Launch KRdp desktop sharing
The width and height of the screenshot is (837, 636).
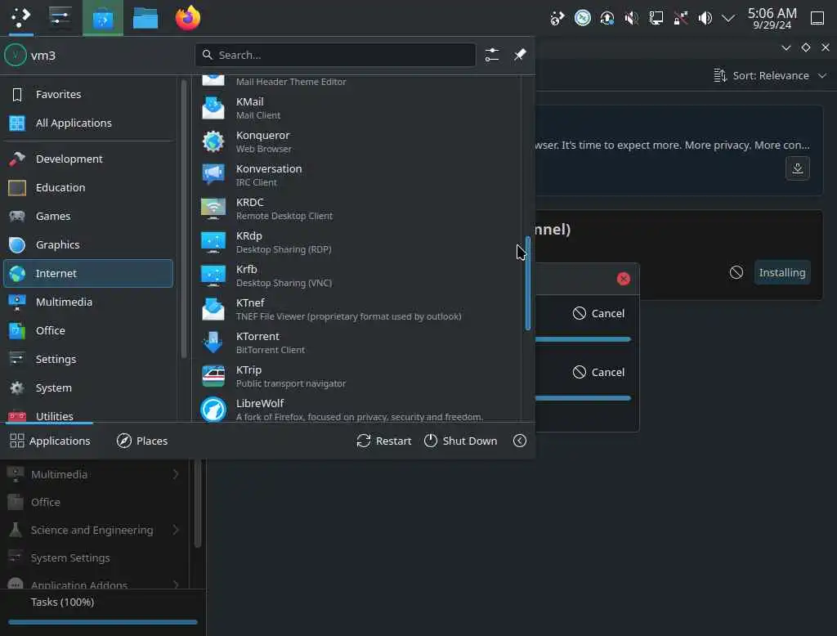click(x=356, y=242)
